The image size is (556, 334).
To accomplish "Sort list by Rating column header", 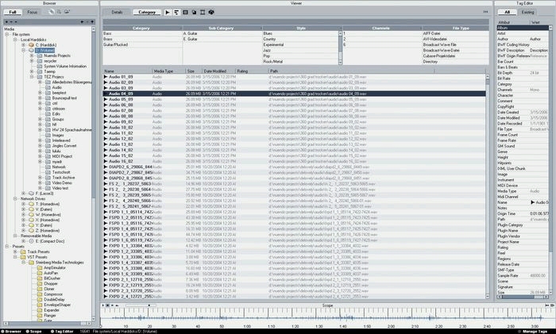I will [252, 71].
